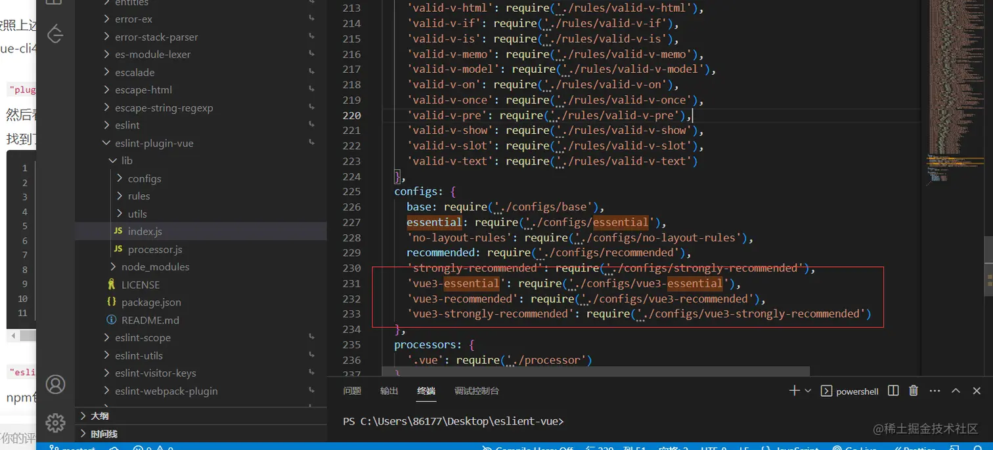Open the 调试控制台 debug console tab
Image resolution: width=993 pixels, height=450 pixels.
(477, 391)
